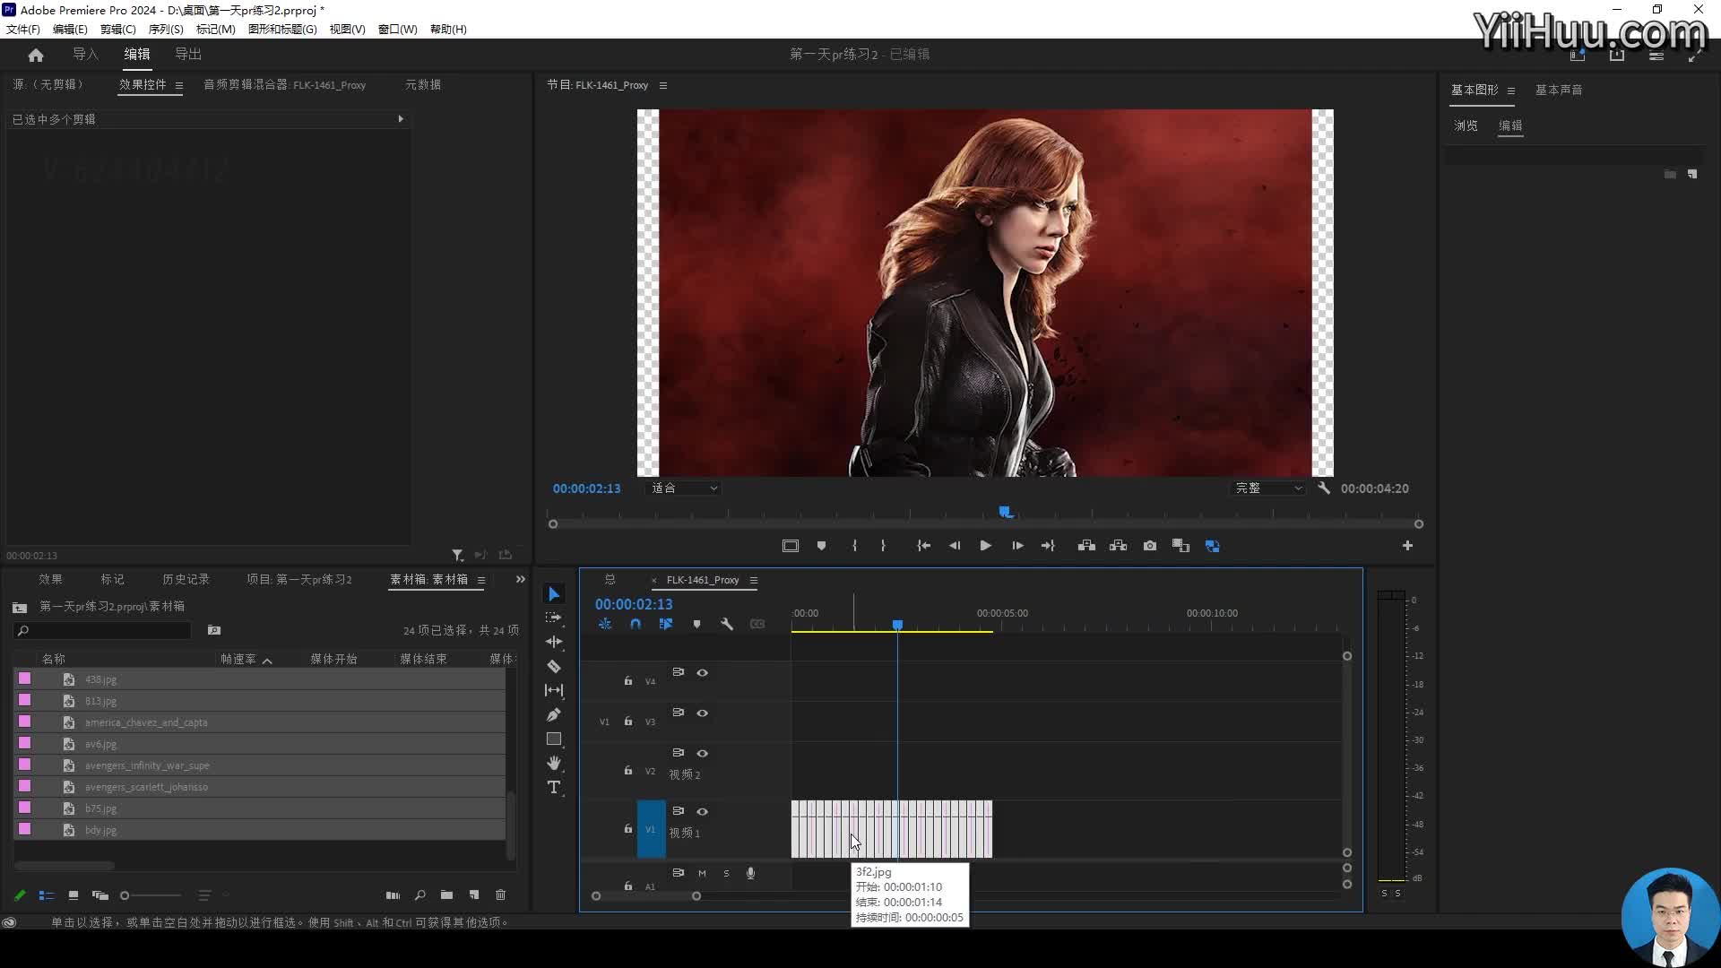Screen dimensions: 1721x968
Task: Select the Selection arrow tool
Action: pos(554,594)
